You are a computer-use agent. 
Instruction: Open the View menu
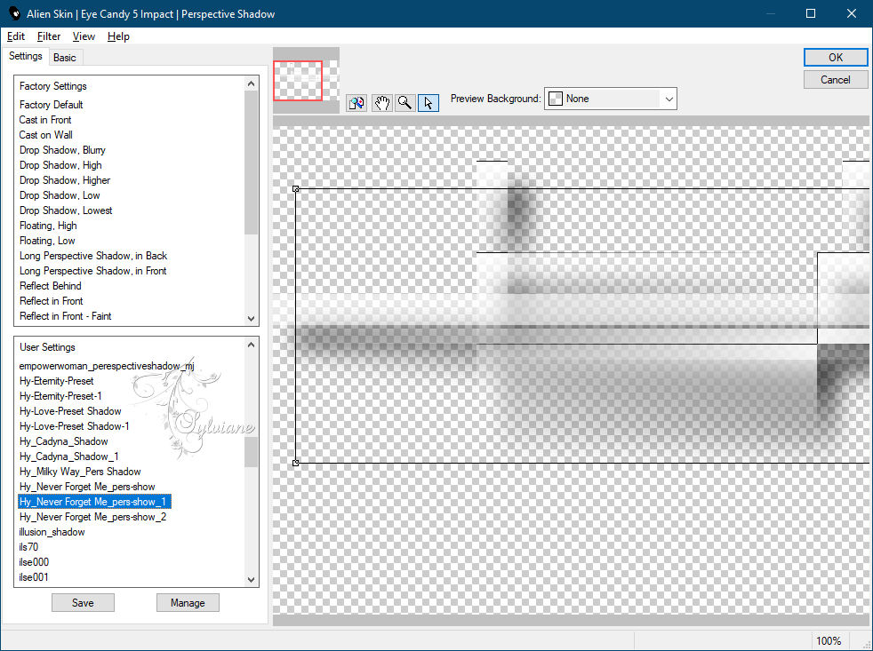84,36
